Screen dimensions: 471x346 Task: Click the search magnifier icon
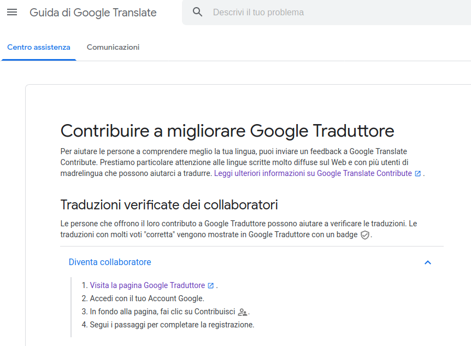197,12
